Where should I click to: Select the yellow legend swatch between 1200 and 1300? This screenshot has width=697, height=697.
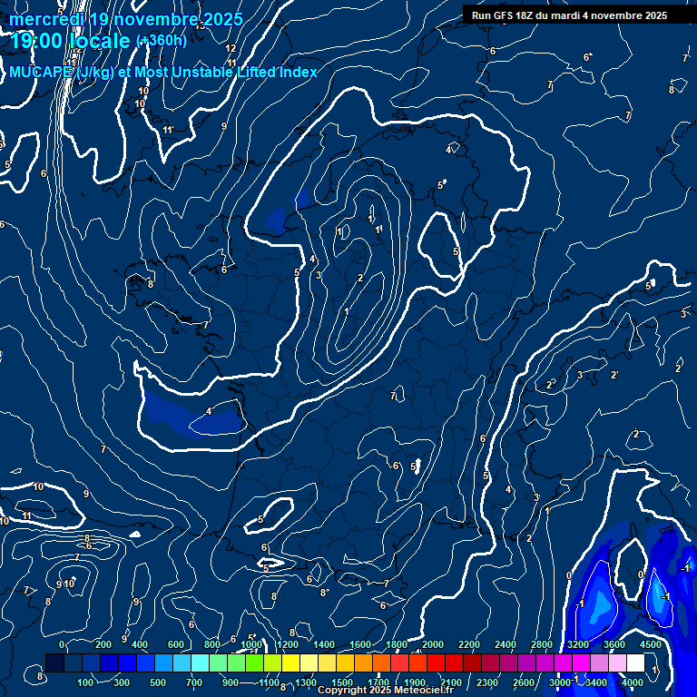point(290,663)
